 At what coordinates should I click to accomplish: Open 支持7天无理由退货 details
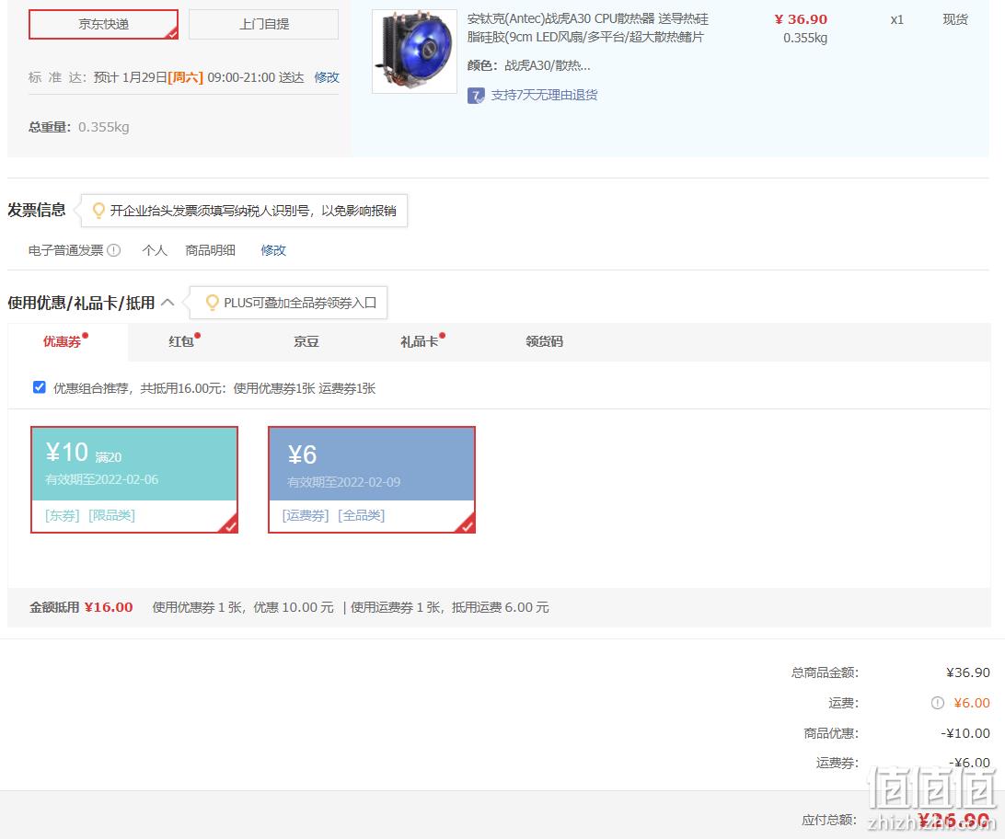544,96
